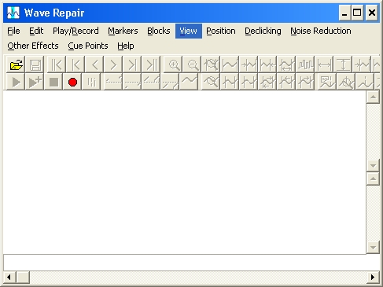Click the double-bar jump to end icon
Screen dimensions: 383x287
[x=151, y=64]
